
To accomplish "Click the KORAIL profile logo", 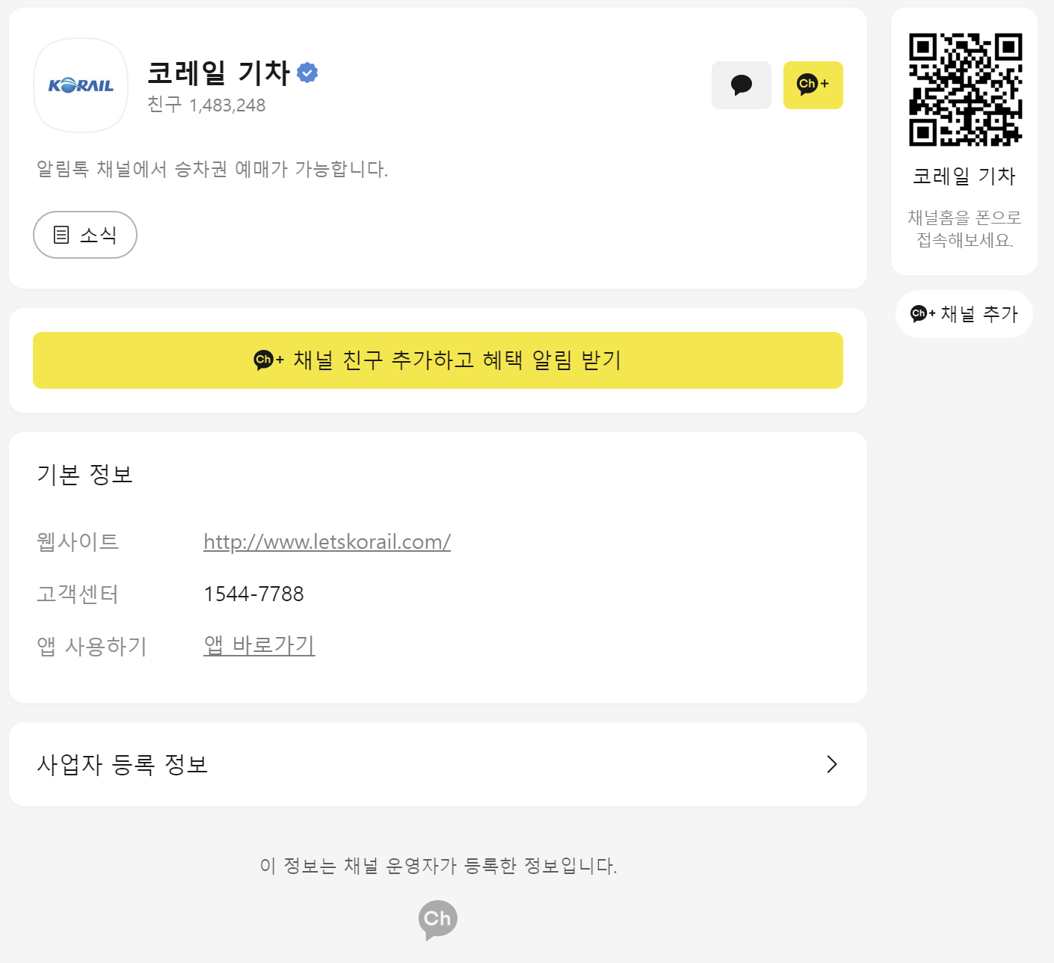I will point(81,85).
